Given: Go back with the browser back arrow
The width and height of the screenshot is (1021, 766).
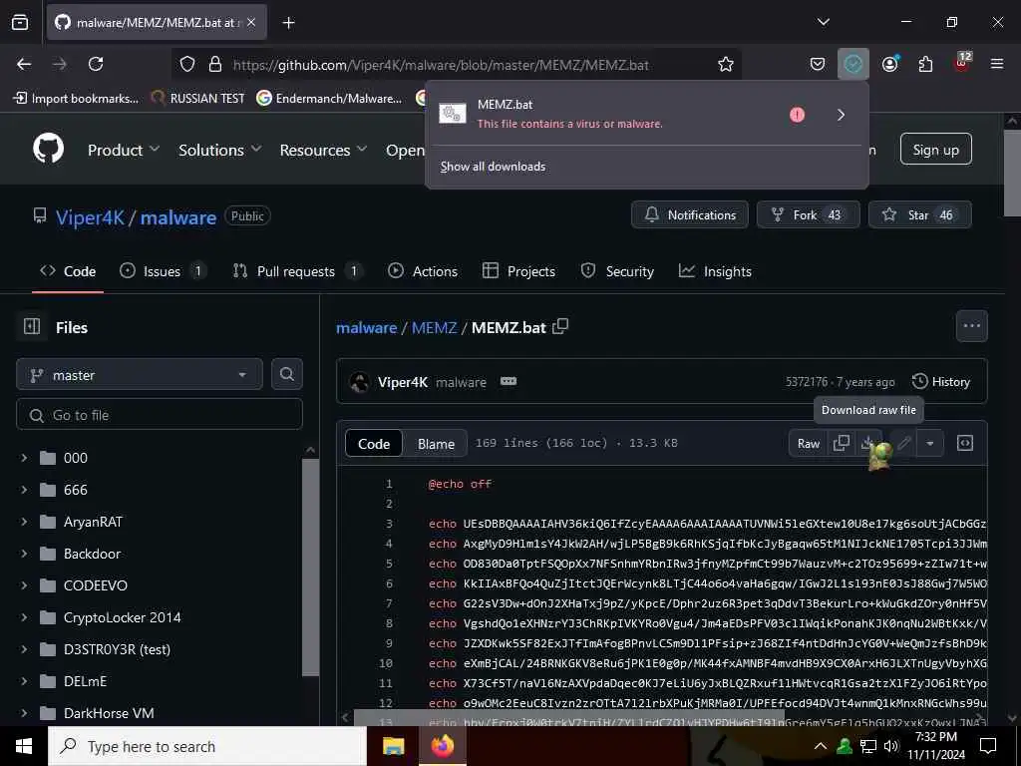Looking at the screenshot, I should click(24, 64).
